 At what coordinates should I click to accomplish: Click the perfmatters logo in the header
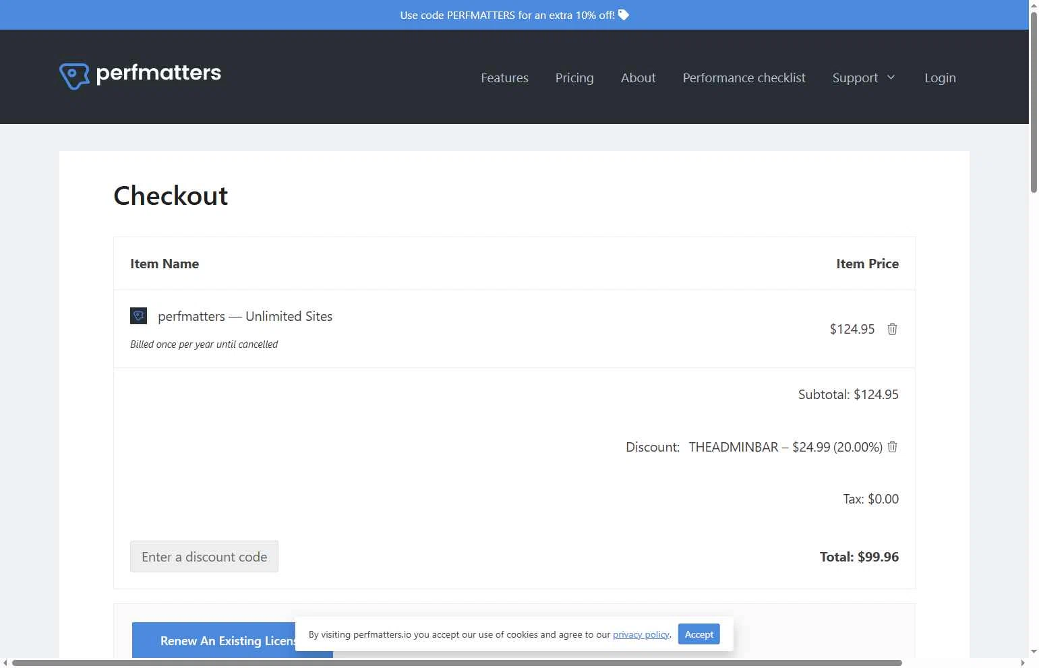click(x=140, y=76)
